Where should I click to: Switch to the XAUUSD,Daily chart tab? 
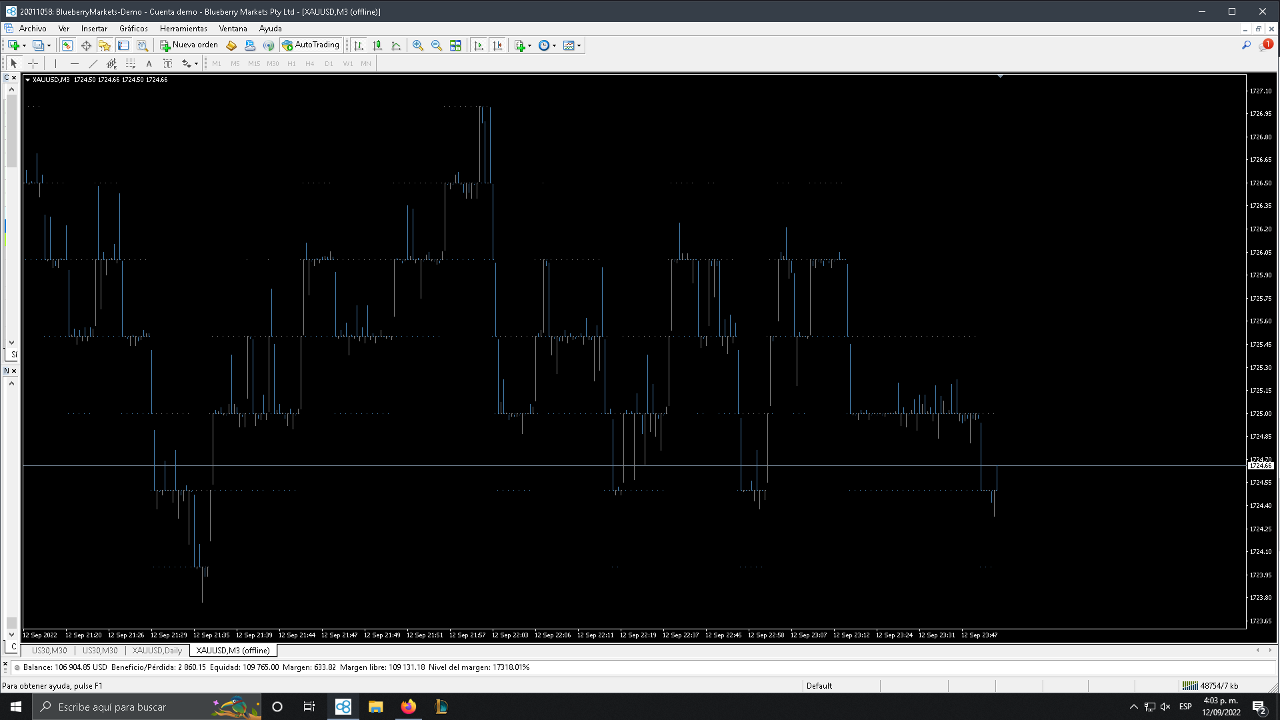click(x=157, y=651)
